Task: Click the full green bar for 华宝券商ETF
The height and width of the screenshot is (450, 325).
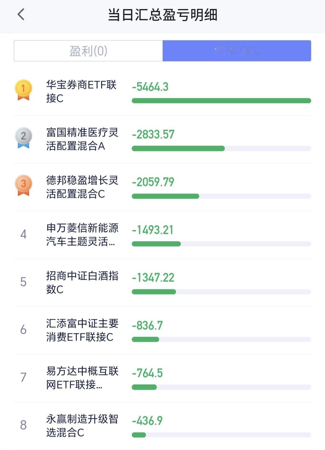Action: click(x=221, y=101)
